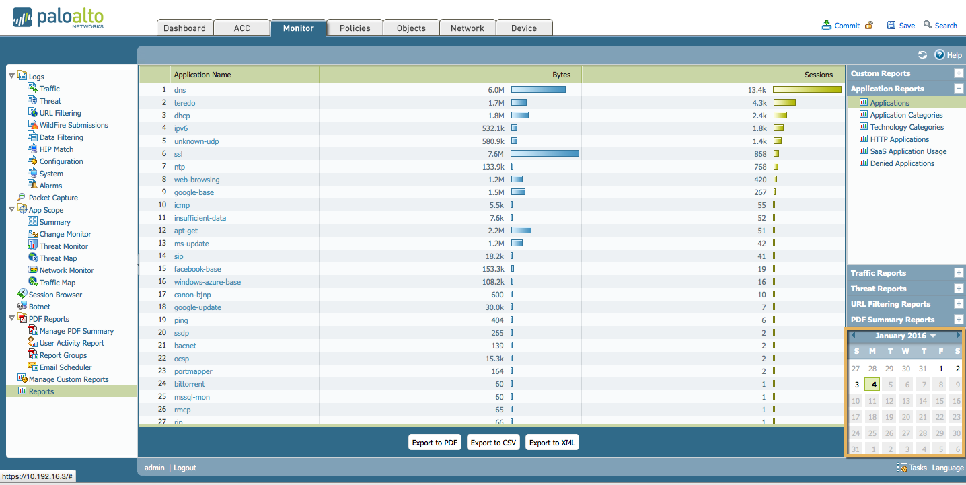Switch to the ACC tab
The height and width of the screenshot is (485, 966).
pyautogui.click(x=241, y=28)
